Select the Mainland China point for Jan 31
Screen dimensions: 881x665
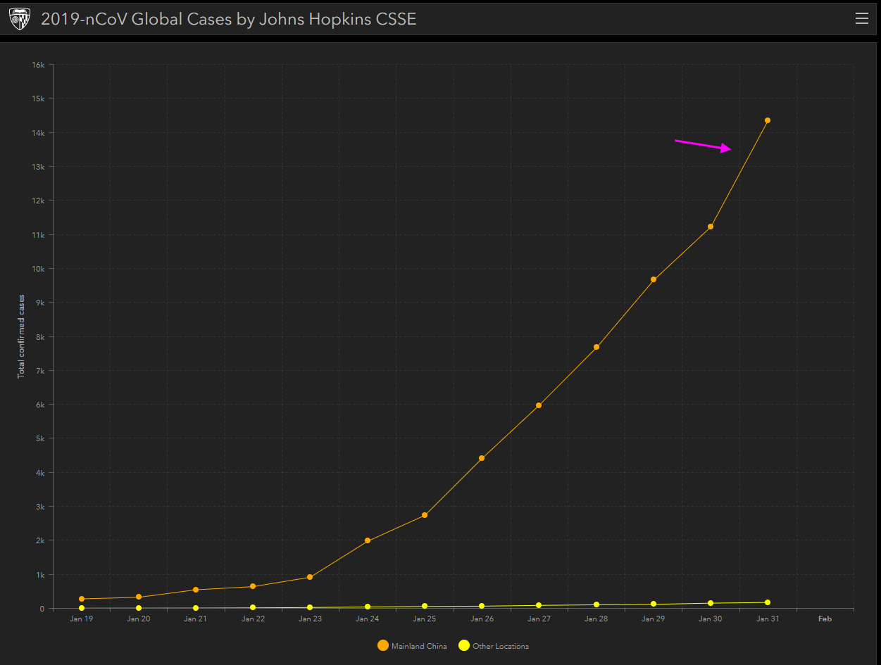(768, 120)
